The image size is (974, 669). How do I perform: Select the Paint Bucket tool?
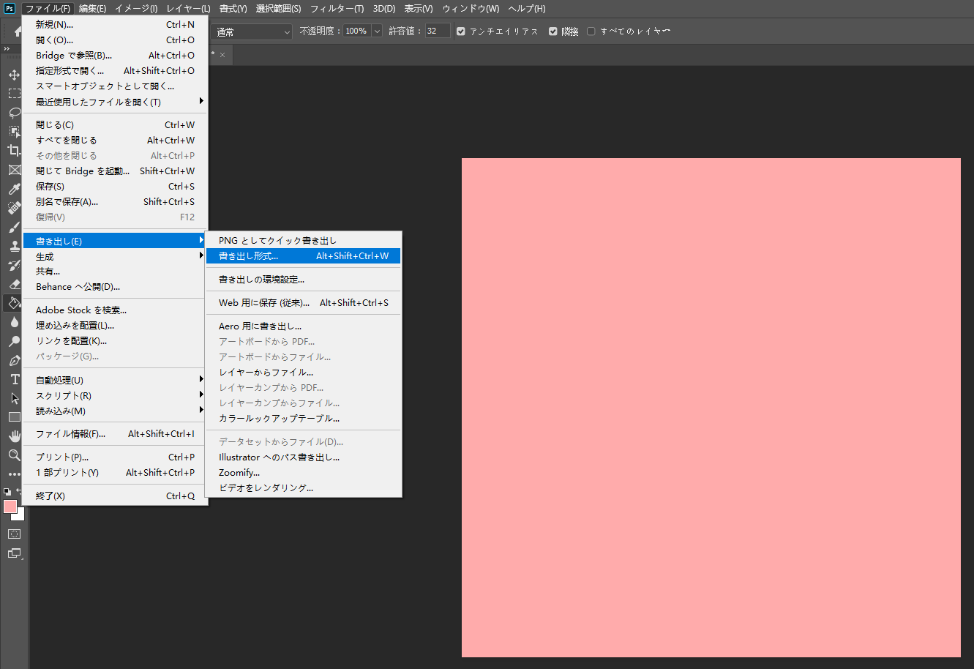[x=14, y=303]
